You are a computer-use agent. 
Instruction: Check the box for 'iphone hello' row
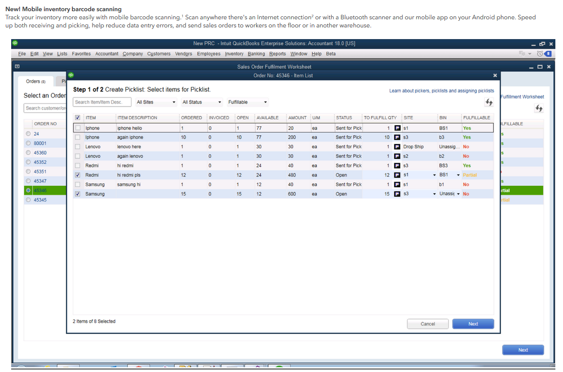click(x=78, y=128)
